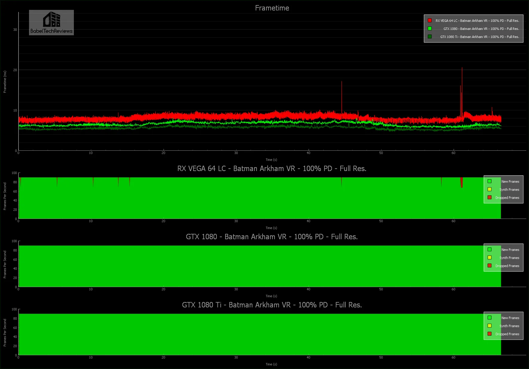Click the bright green GTX 1080 legend swatch
Image resolution: width=529 pixels, height=369 pixels.
click(x=430, y=28)
